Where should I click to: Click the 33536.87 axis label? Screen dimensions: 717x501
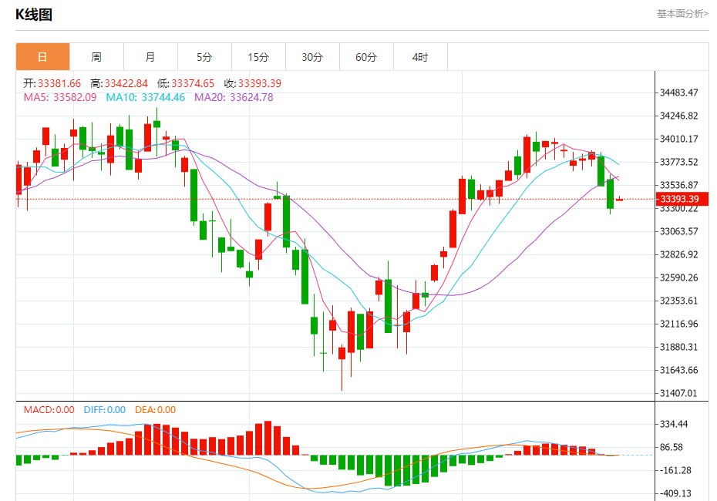pos(678,185)
